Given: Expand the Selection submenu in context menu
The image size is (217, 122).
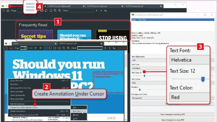Looking at the screenshot, I should tap(39, 84).
